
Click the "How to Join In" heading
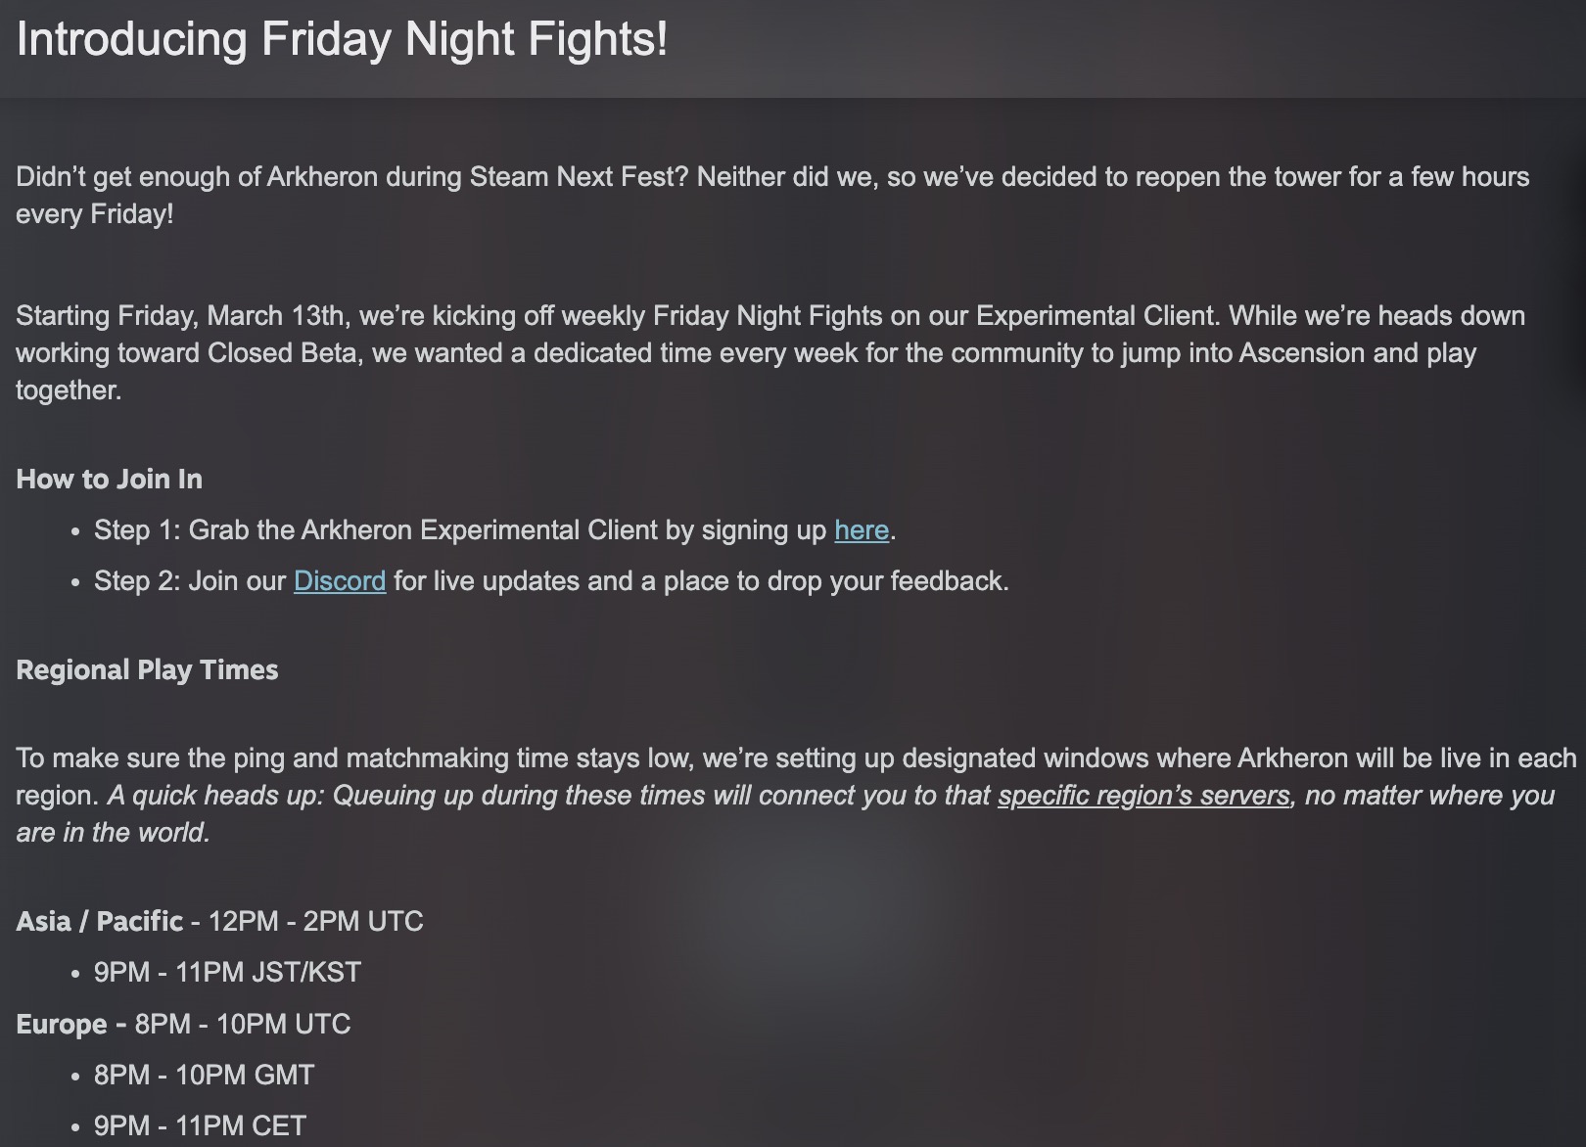click(110, 480)
